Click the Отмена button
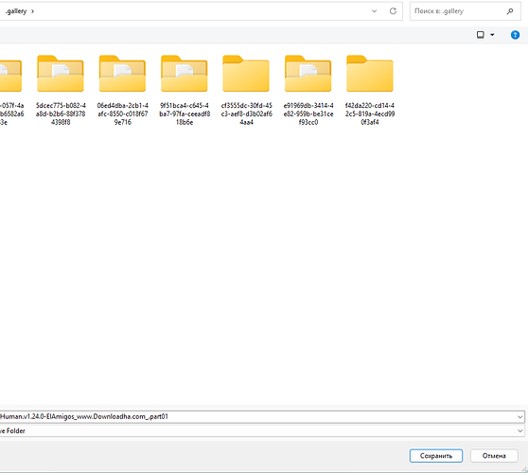This screenshot has width=528, height=473. coord(494,456)
